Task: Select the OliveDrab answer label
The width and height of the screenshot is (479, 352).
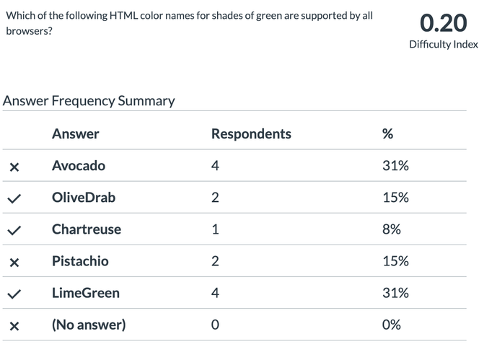Action: [84, 198]
